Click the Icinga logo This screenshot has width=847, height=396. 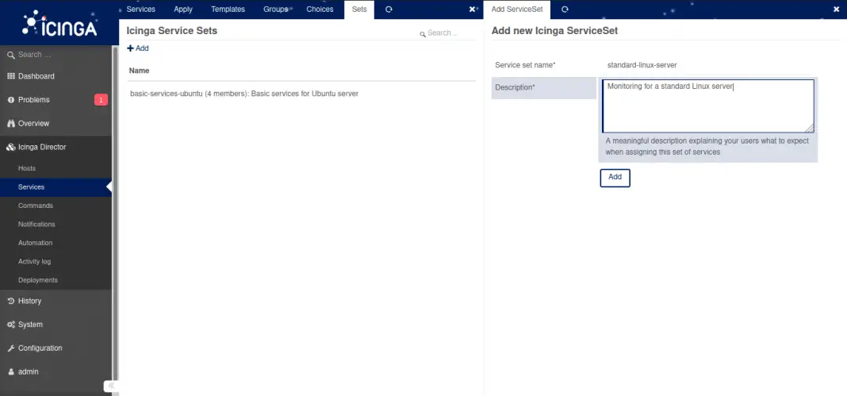click(x=59, y=24)
